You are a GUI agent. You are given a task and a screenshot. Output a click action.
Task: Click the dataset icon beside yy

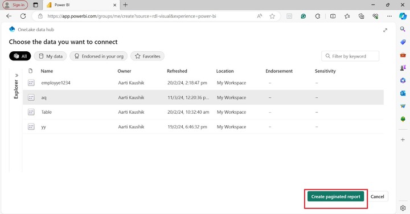(x=31, y=127)
